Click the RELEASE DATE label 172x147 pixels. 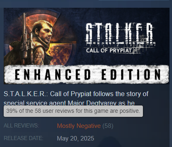[23, 138]
